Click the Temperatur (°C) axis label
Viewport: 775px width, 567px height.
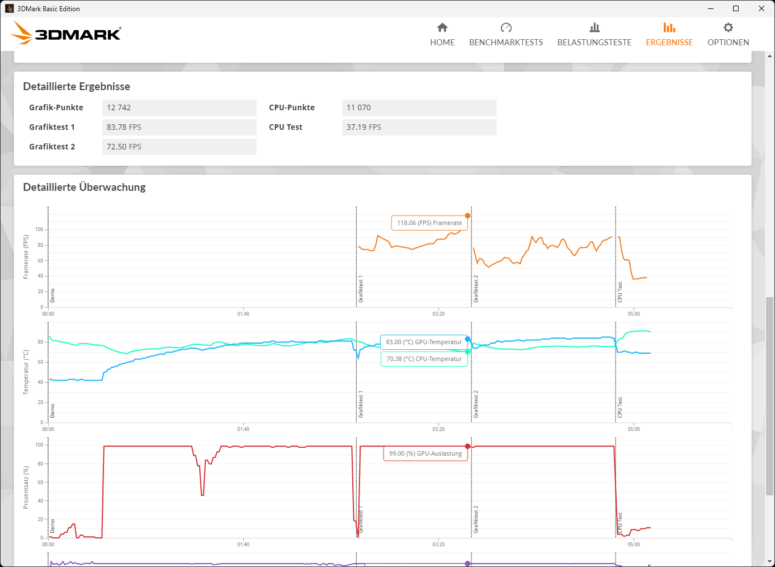point(26,372)
